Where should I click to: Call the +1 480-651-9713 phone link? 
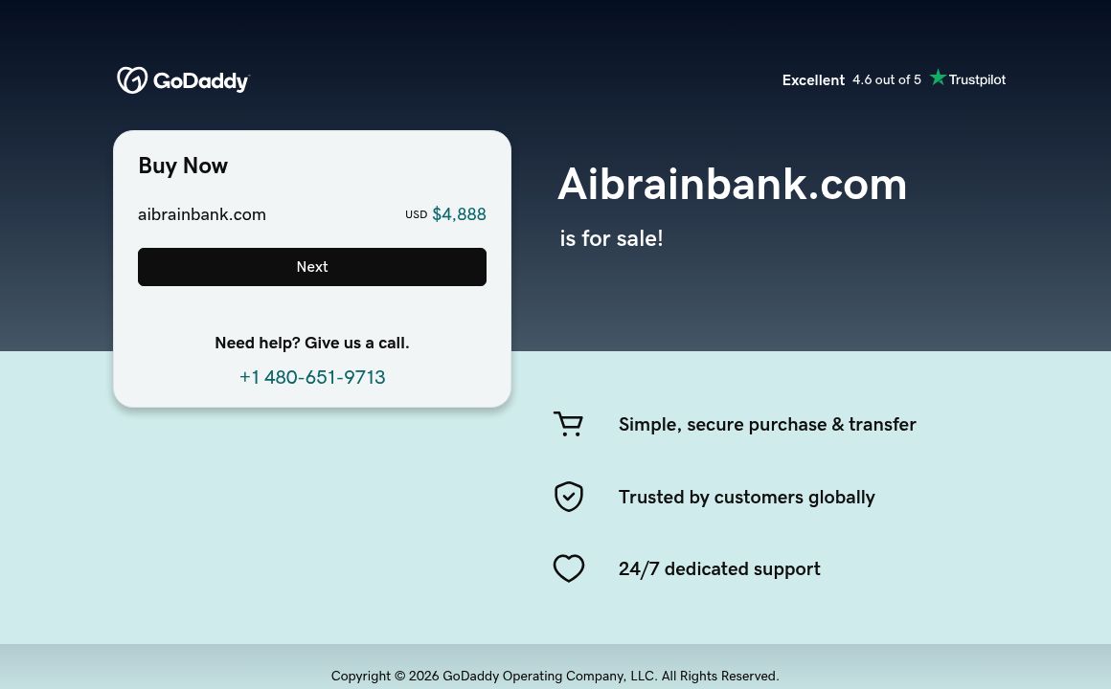tap(312, 377)
